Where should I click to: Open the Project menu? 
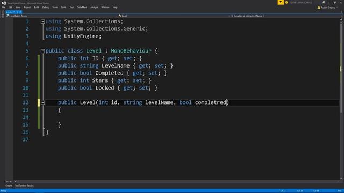pyautogui.click(x=27, y=7)
